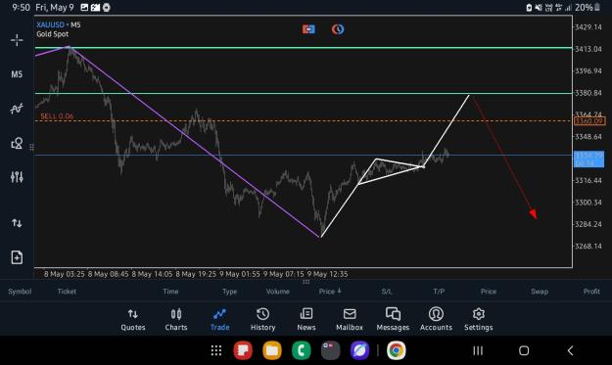Open the gray folder app icon
612x365 pixels.
pos(331,350)
